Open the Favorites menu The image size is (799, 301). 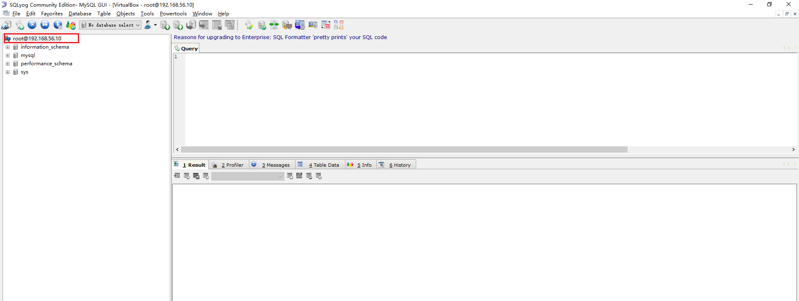[x=52, y=14]
